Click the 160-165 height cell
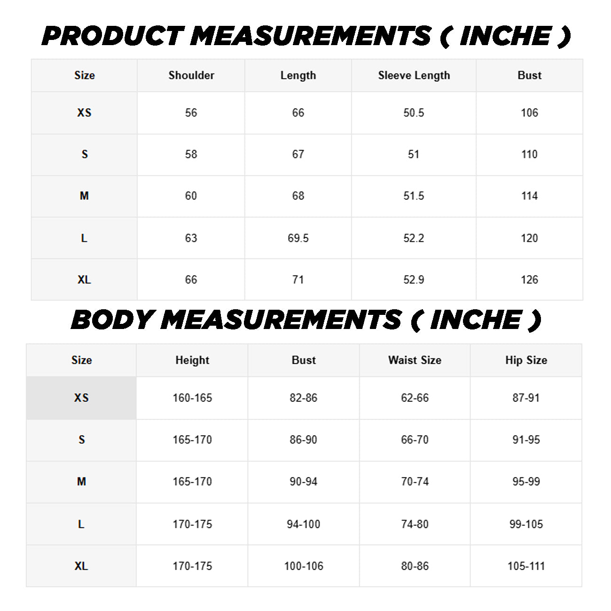The image size is (611, 611). click(x=192, y=398)
